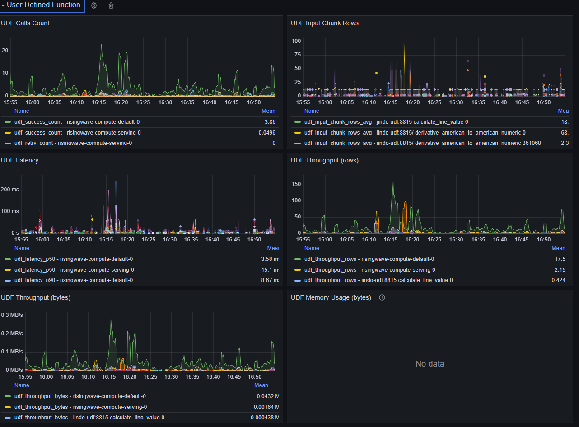Sort UDF Input Chunk Rows legend by Name
This screenshot has height=427, width=579.
[x=312, y=111]
